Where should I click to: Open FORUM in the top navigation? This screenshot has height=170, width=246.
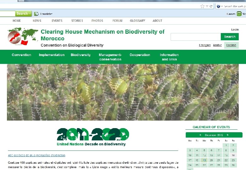117,21
